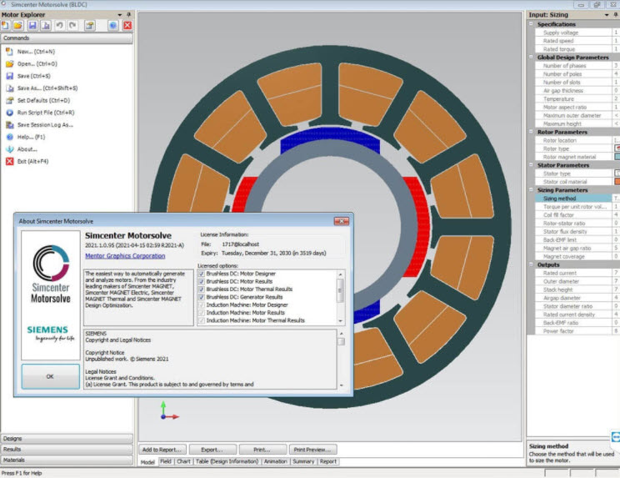
Task: Click the Licensed options scrollbar down arrow
Action: pyautogui.click(x=341, y=321)
